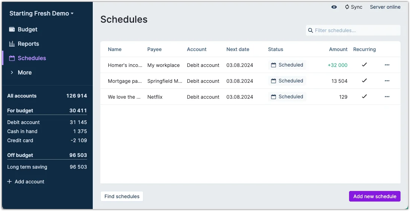
Task: Toggle privacy mode with the eye icon
Action: point(334,7)
